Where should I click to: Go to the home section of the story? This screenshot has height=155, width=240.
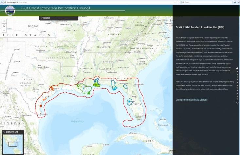237,68
